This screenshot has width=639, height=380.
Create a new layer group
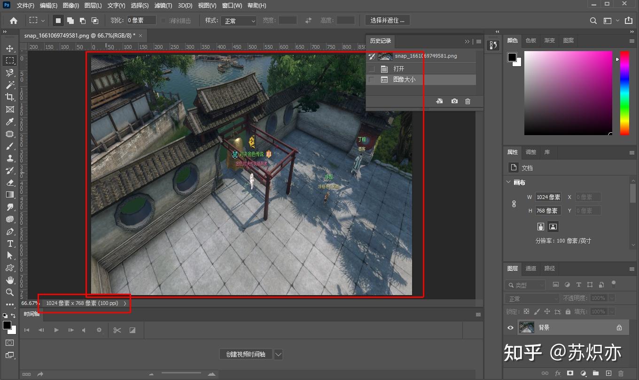pyautogui.click(x=596, y=373)
